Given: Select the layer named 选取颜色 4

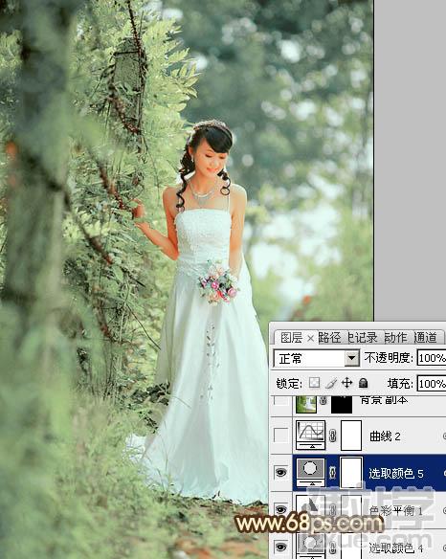Looking at the screenshot, I should click(x=396, y=548).
